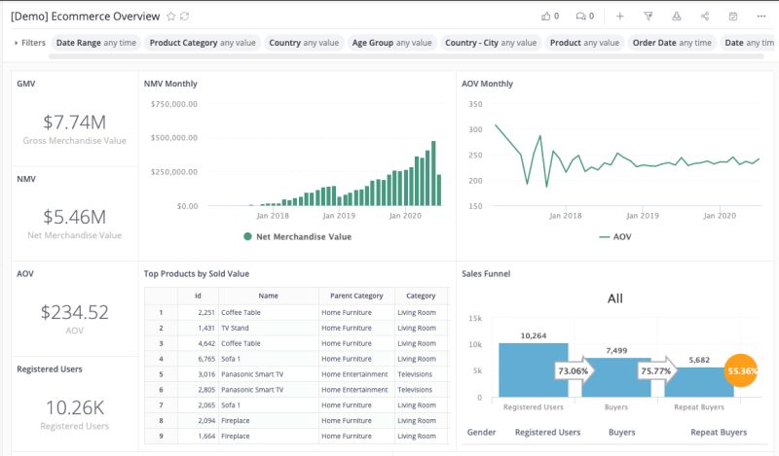Toggle the Net Merchandise Value legend item

pos(298,236)
